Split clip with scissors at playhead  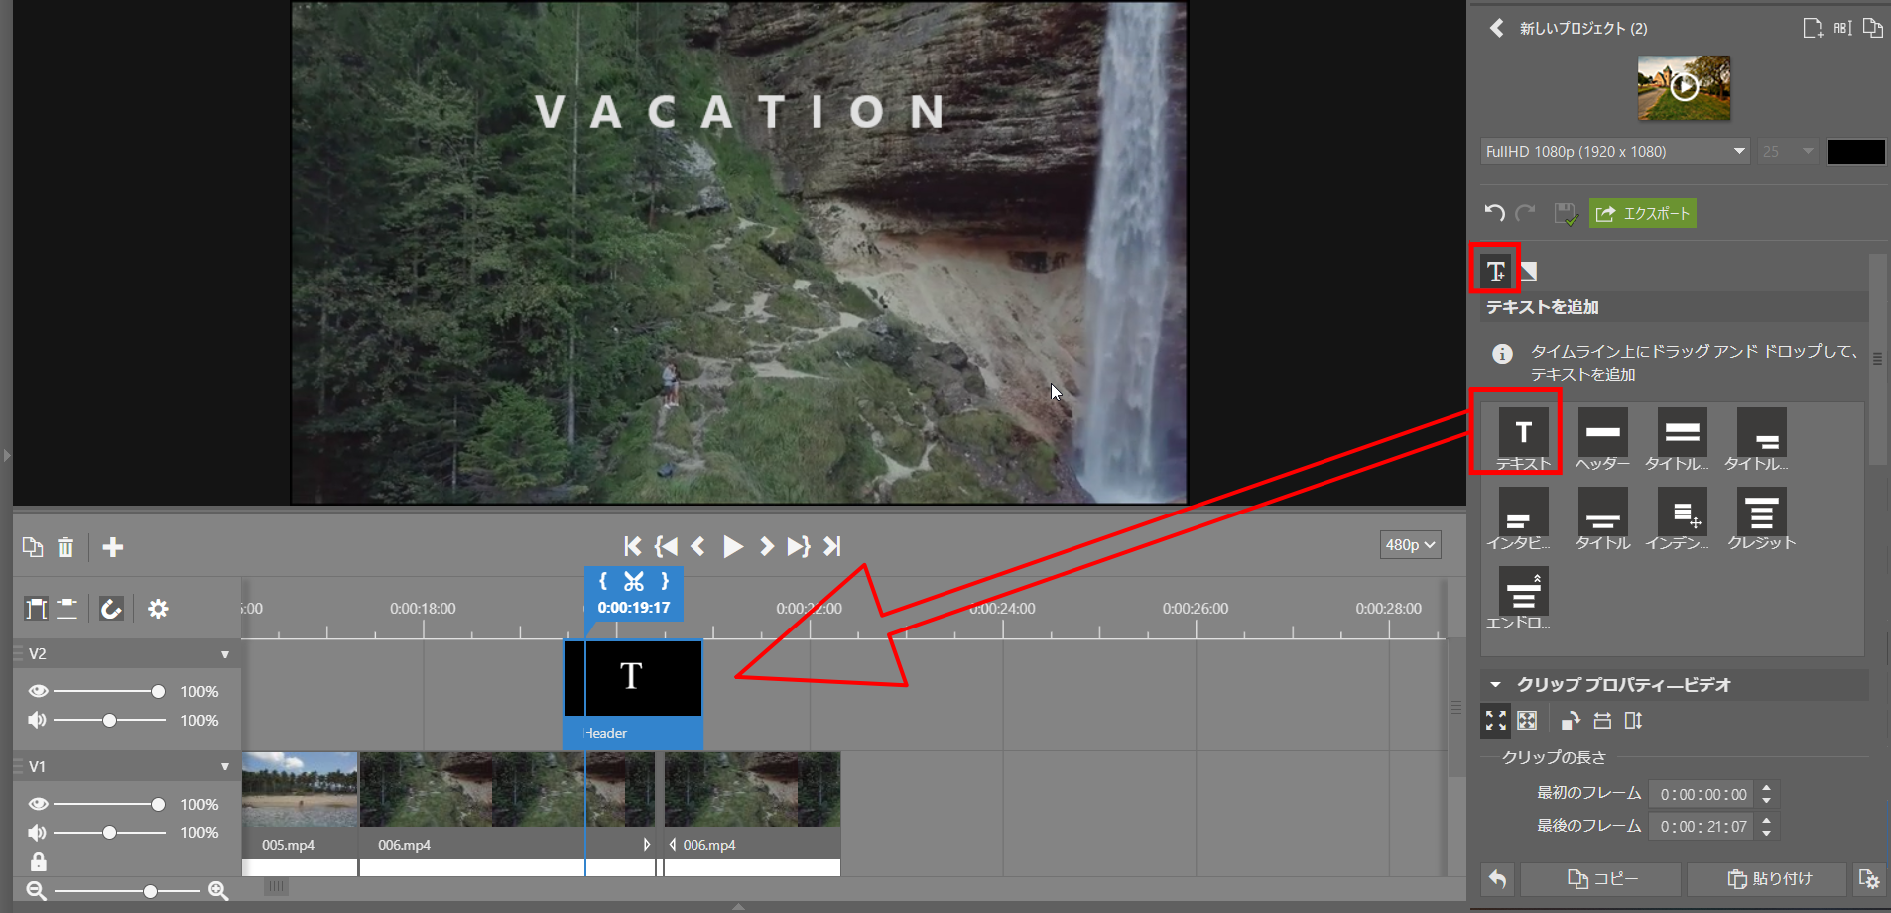click(x=634, y=582)
